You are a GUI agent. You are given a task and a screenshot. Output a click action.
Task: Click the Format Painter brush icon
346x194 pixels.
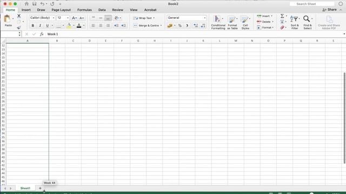19,27
